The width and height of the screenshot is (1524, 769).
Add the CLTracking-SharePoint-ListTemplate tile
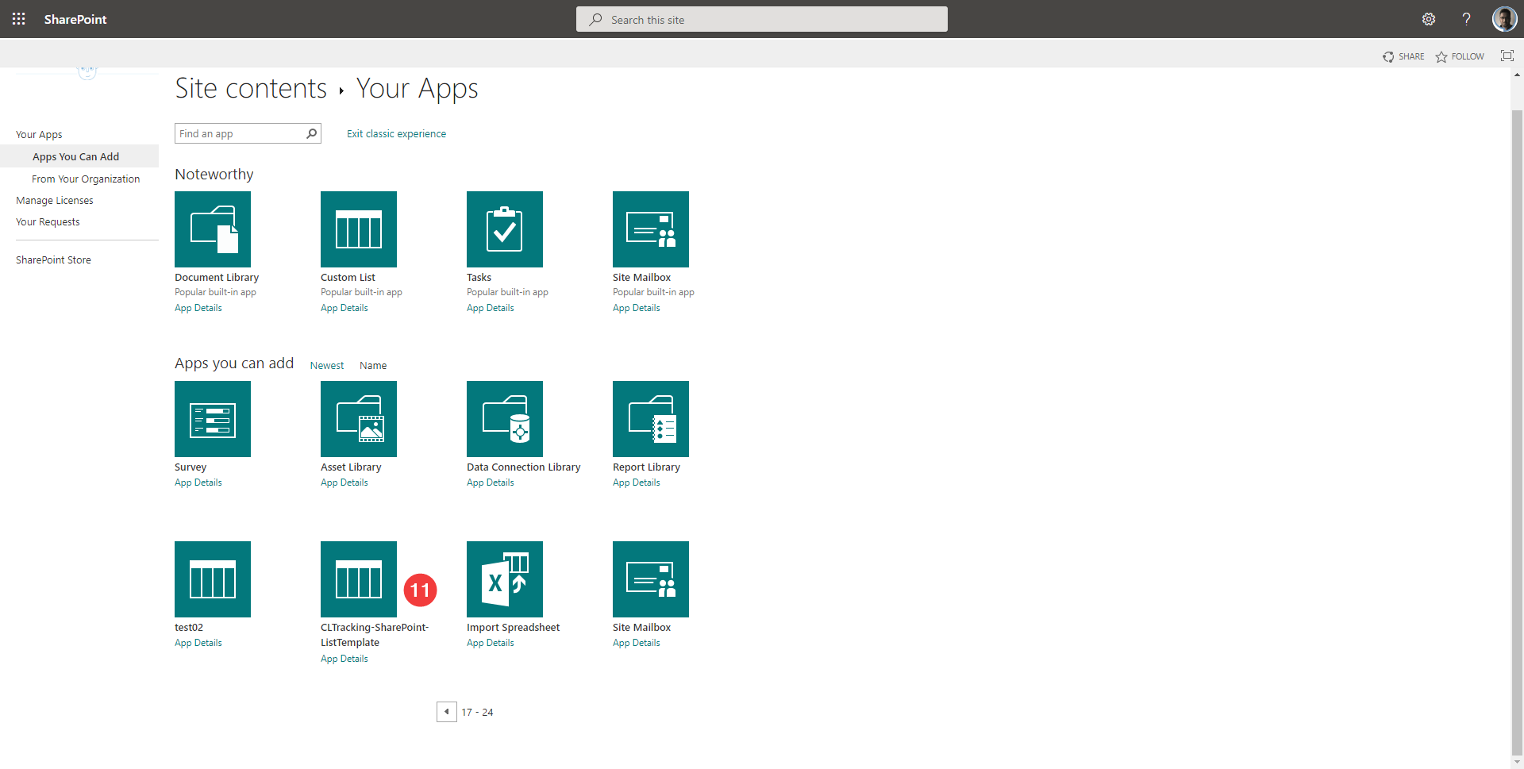pyautogui.click(x=359, y=579)
